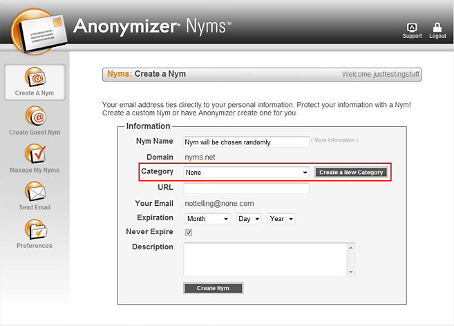Click the Create Nym button
Viewport: 454px width, 326px height.
(213, 288)
